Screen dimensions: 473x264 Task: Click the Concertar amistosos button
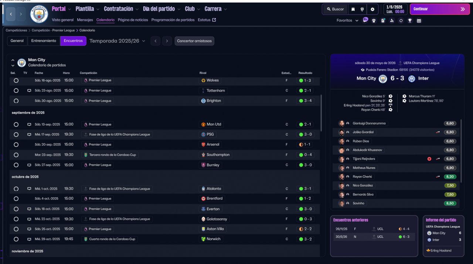(194, 41)
